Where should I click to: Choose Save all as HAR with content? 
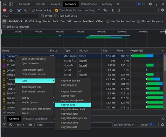tap(35, 109)
